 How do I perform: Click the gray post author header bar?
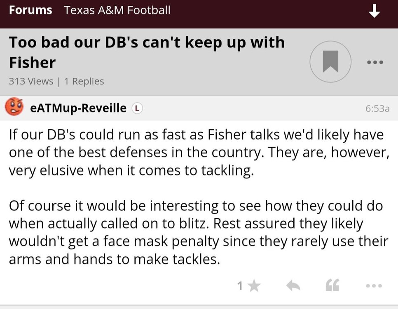point(247,108)
